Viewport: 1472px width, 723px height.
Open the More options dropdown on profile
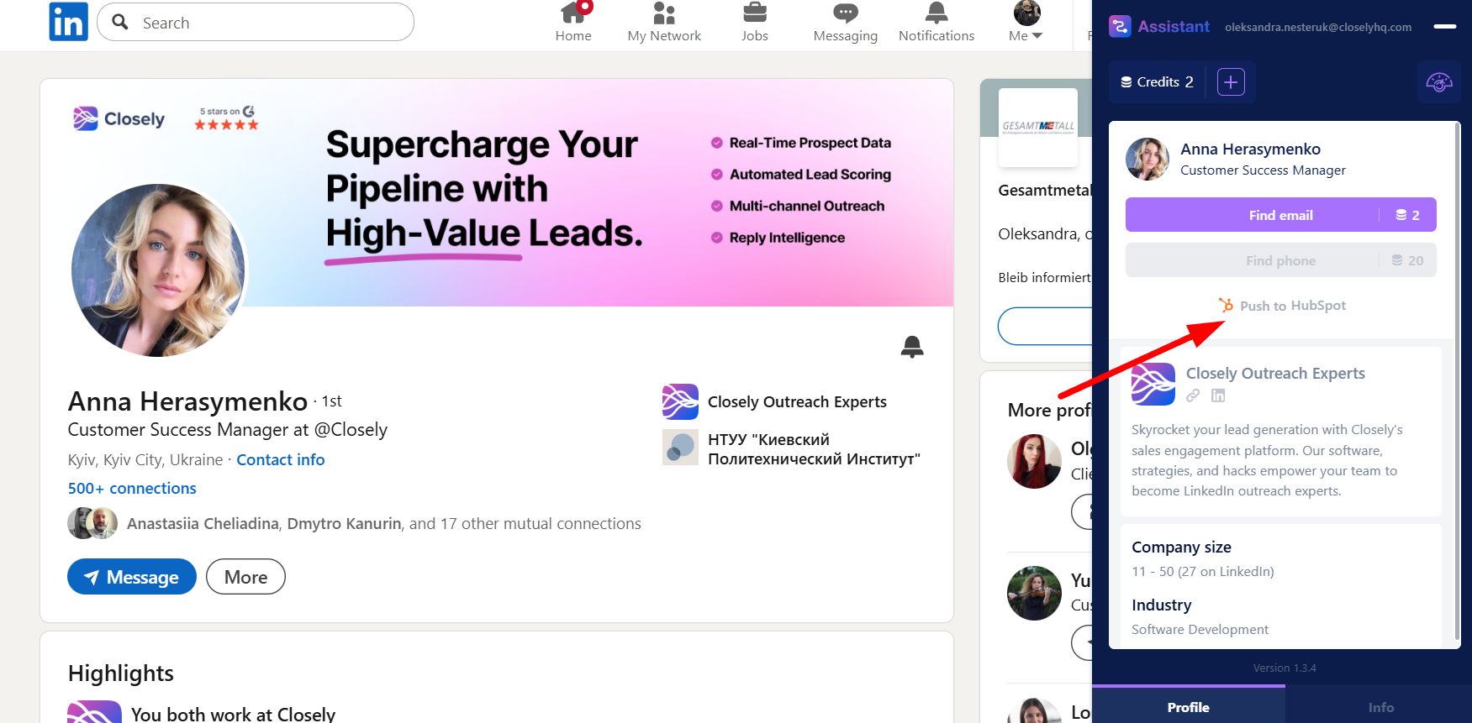(x=245, y=577)
